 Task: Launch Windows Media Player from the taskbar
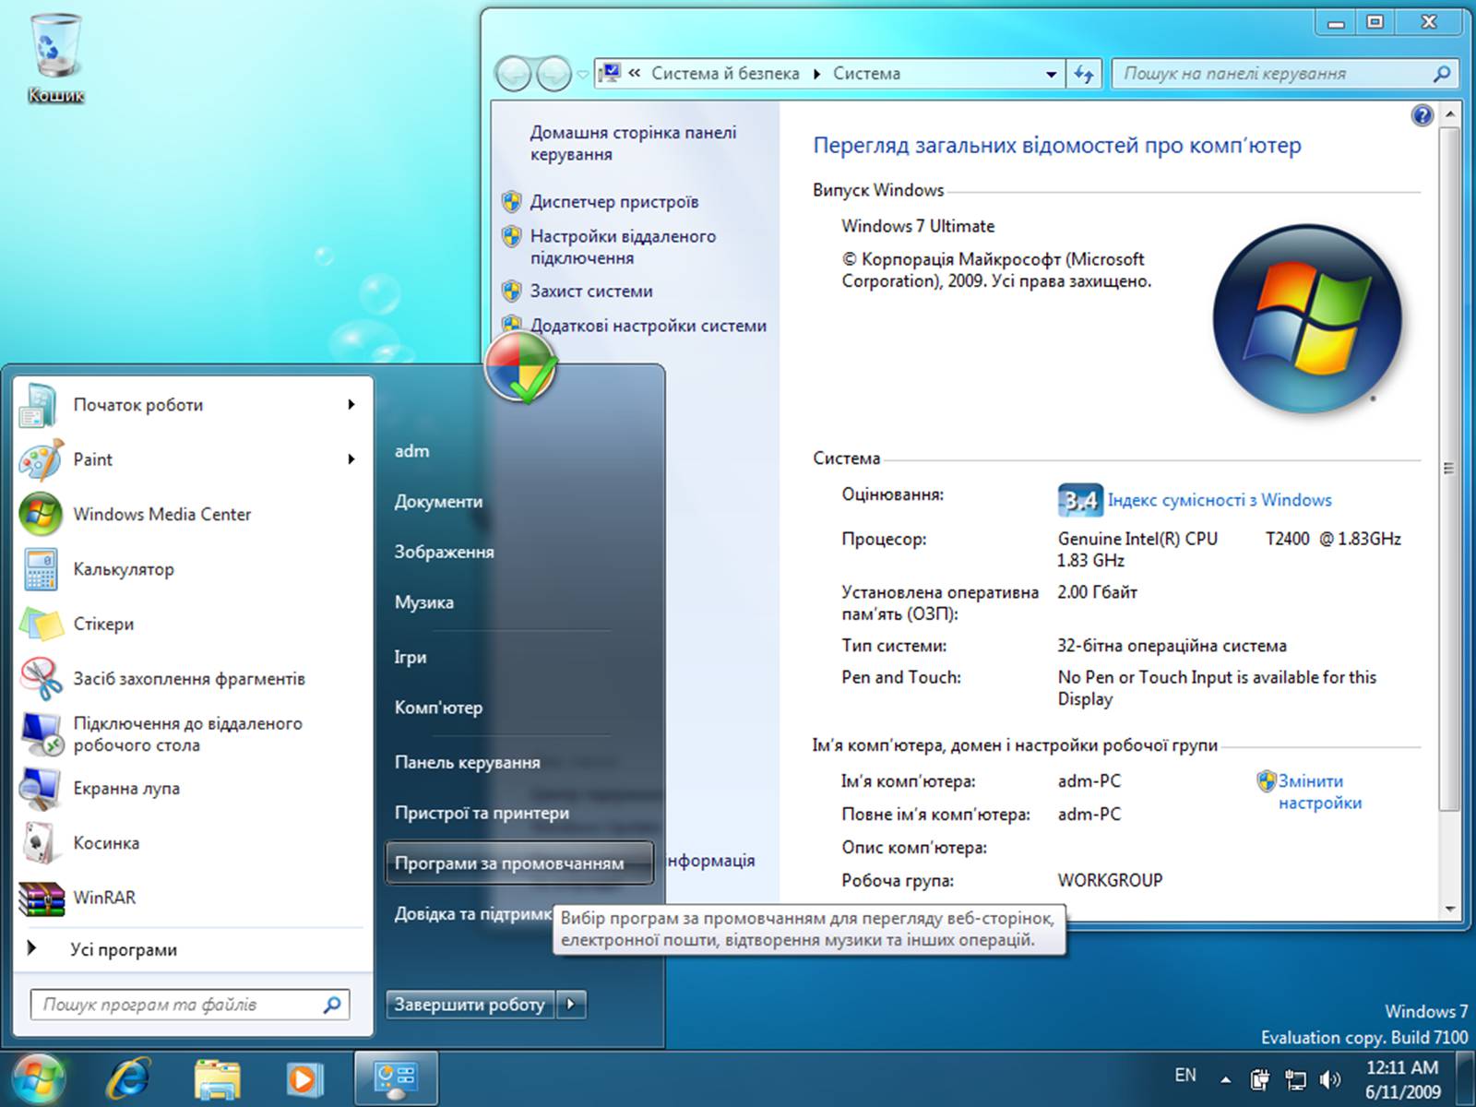(x=304, y=1078)
